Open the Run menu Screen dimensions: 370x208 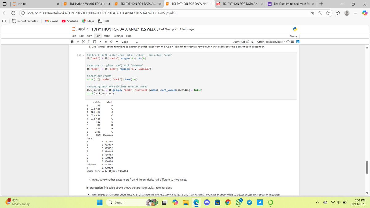pos(98,36)
